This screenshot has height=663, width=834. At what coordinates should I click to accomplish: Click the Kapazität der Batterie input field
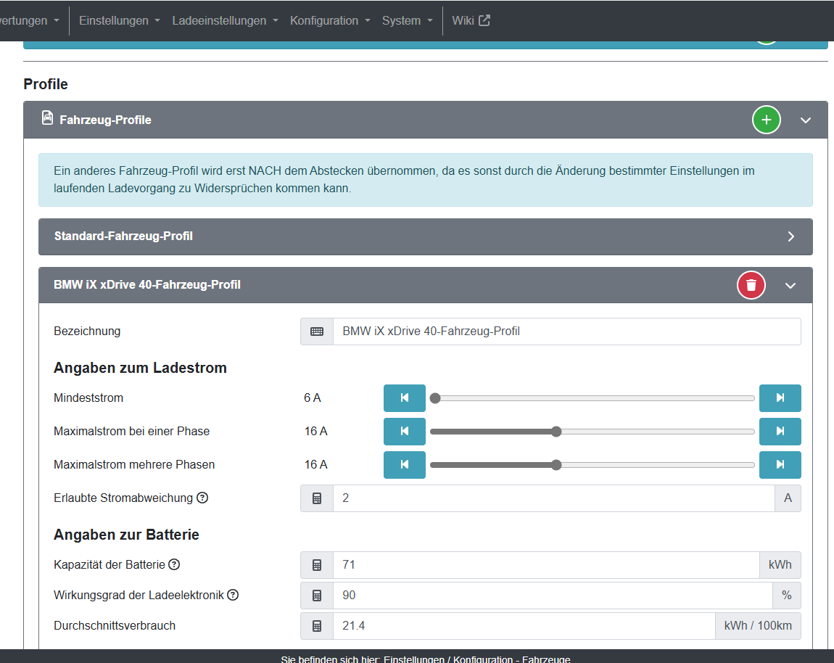[x=545, y=564]
